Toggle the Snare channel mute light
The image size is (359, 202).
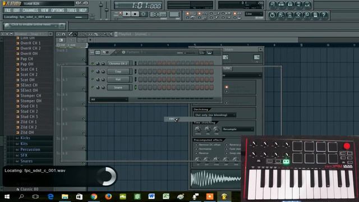pos(93,88)
